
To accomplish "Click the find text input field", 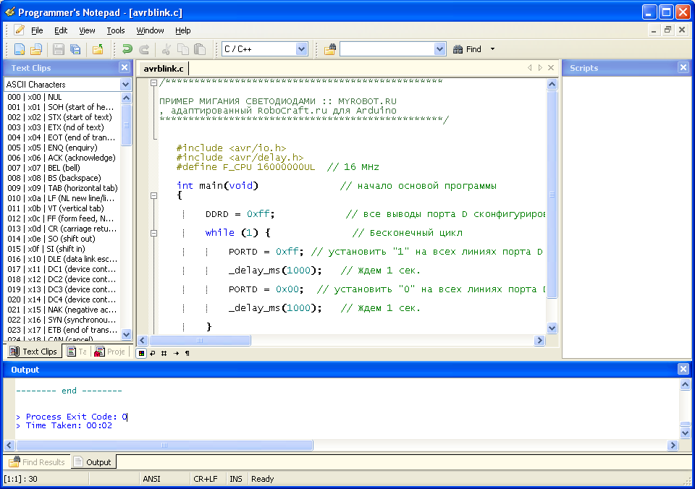I will click(387, 49).
